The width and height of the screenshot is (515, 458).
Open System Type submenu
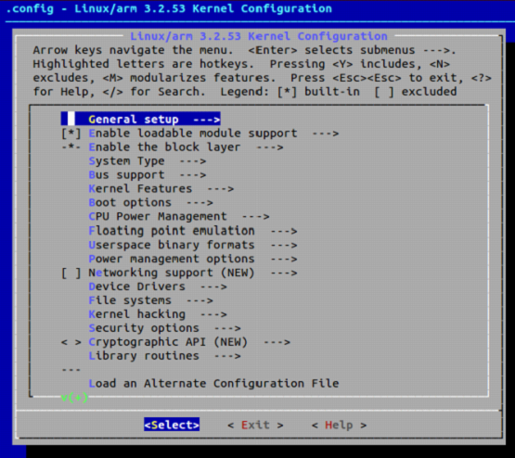coord(148,161)
